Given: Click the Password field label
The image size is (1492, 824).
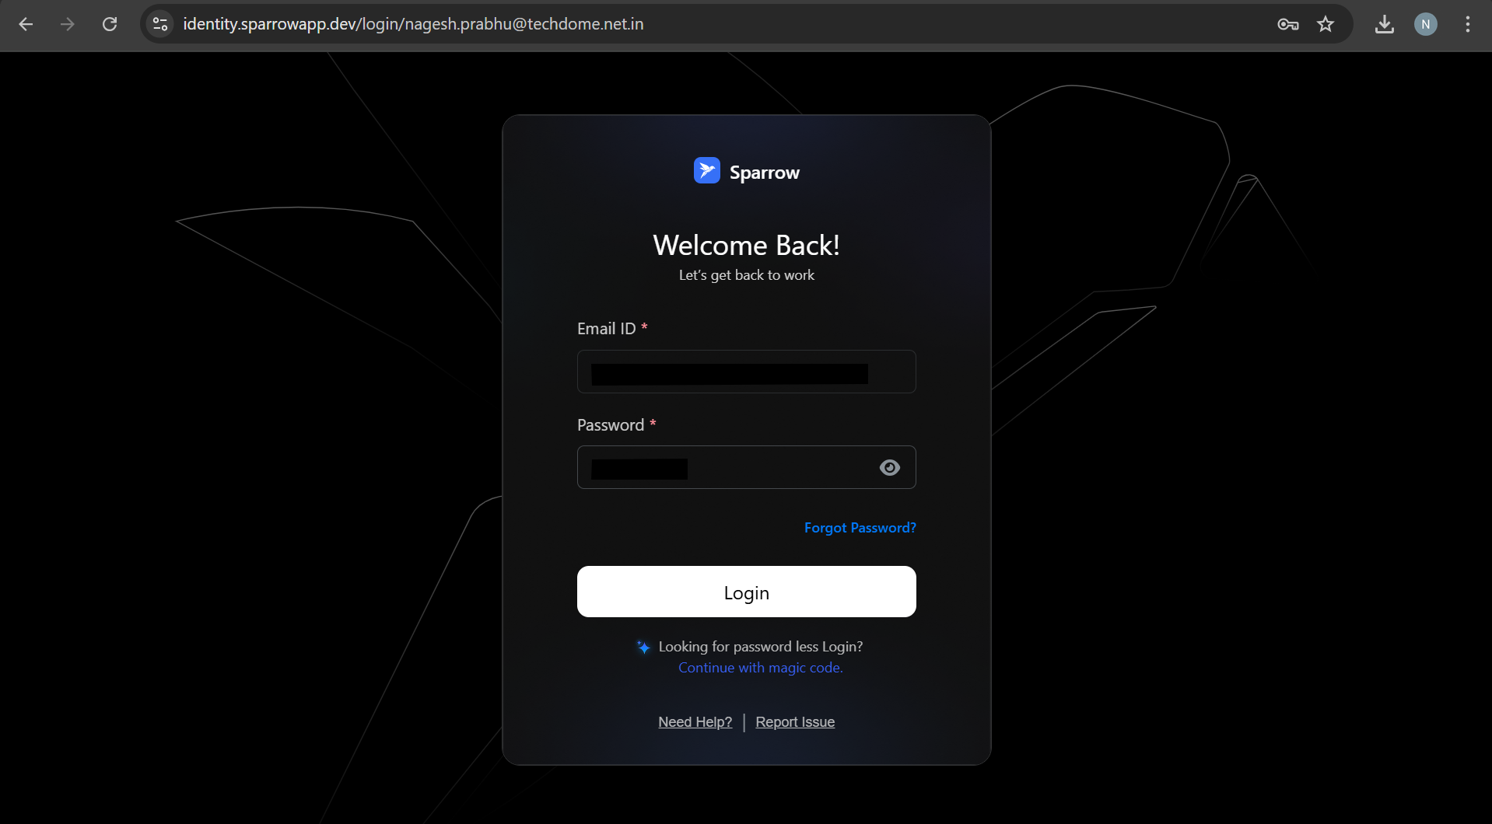Looking at the screenshot, I should (611, 425).
